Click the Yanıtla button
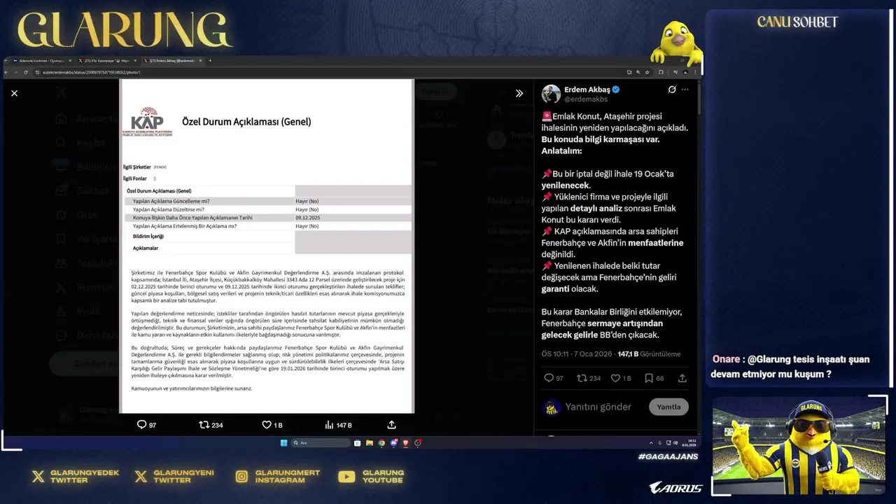Viewport: 896px width, 504px height. pyautogui.click(x=668, y=407)
